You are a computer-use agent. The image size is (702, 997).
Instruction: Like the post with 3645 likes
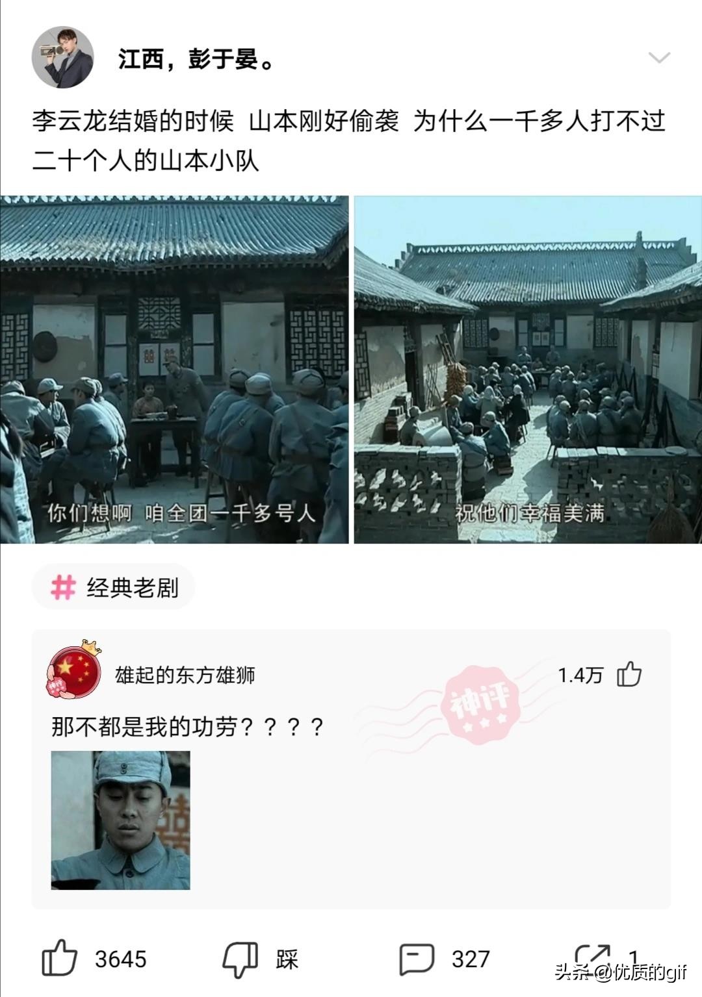[x=59, y=958]
